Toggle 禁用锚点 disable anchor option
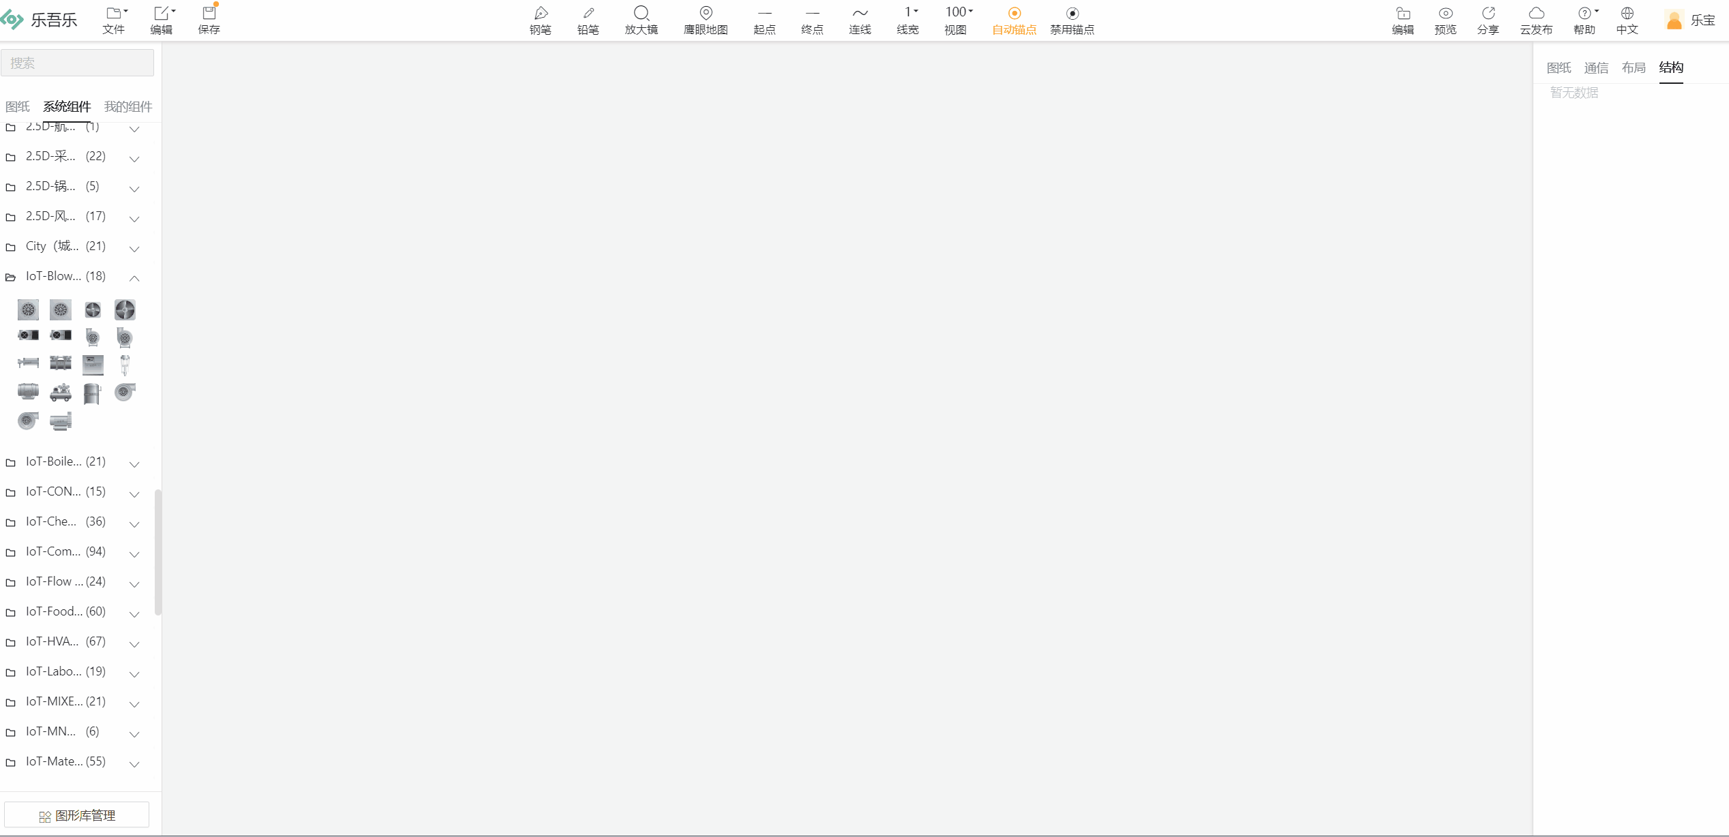This screenshot has width=1729, height=837. pos(1072,20)
